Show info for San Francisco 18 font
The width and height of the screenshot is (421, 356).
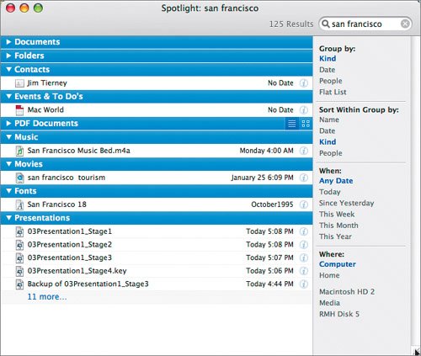tap(303, 205)
